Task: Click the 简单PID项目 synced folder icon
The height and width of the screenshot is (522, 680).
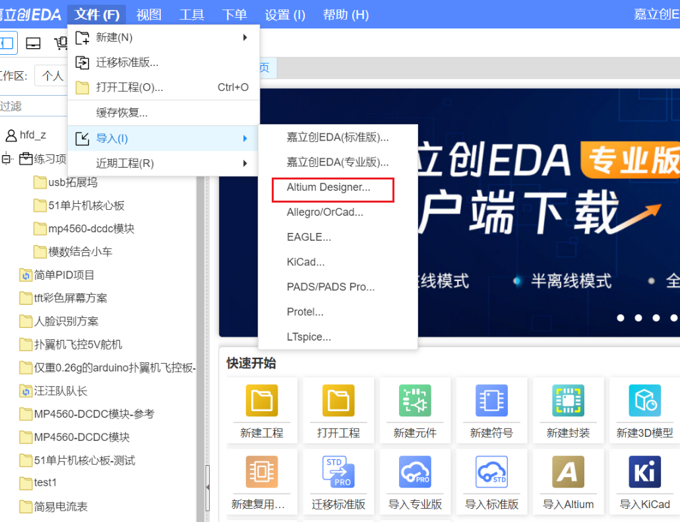Action: [x=26, y=275]
